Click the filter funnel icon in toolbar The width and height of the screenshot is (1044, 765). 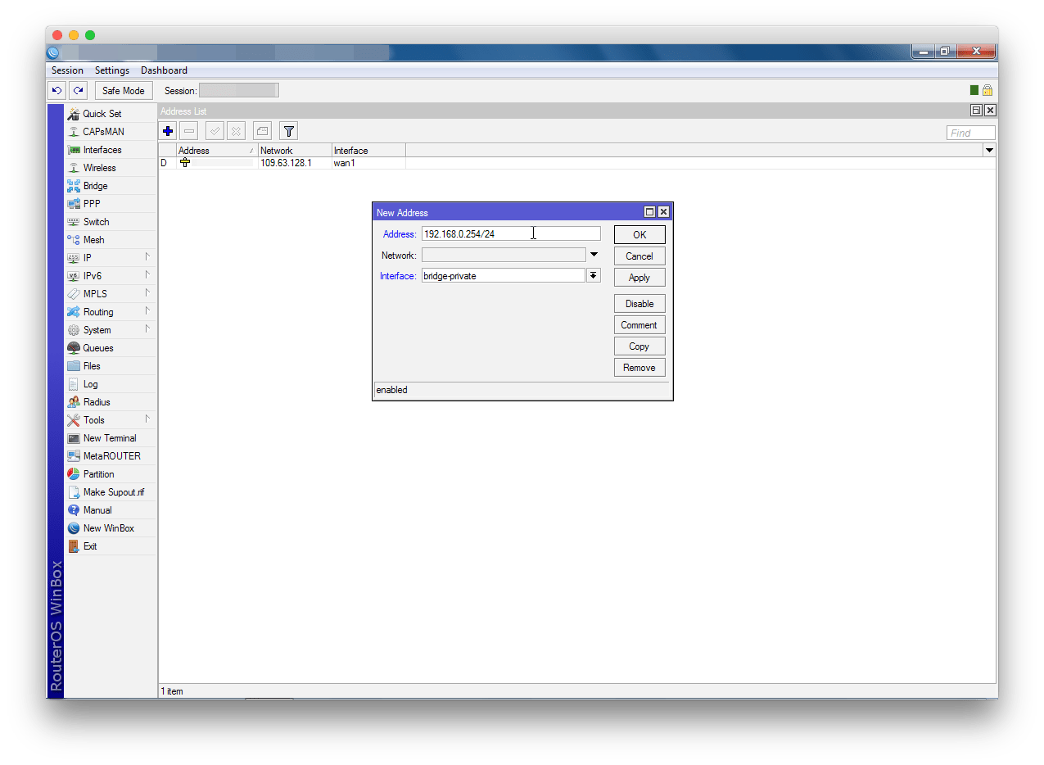(288, 131)
